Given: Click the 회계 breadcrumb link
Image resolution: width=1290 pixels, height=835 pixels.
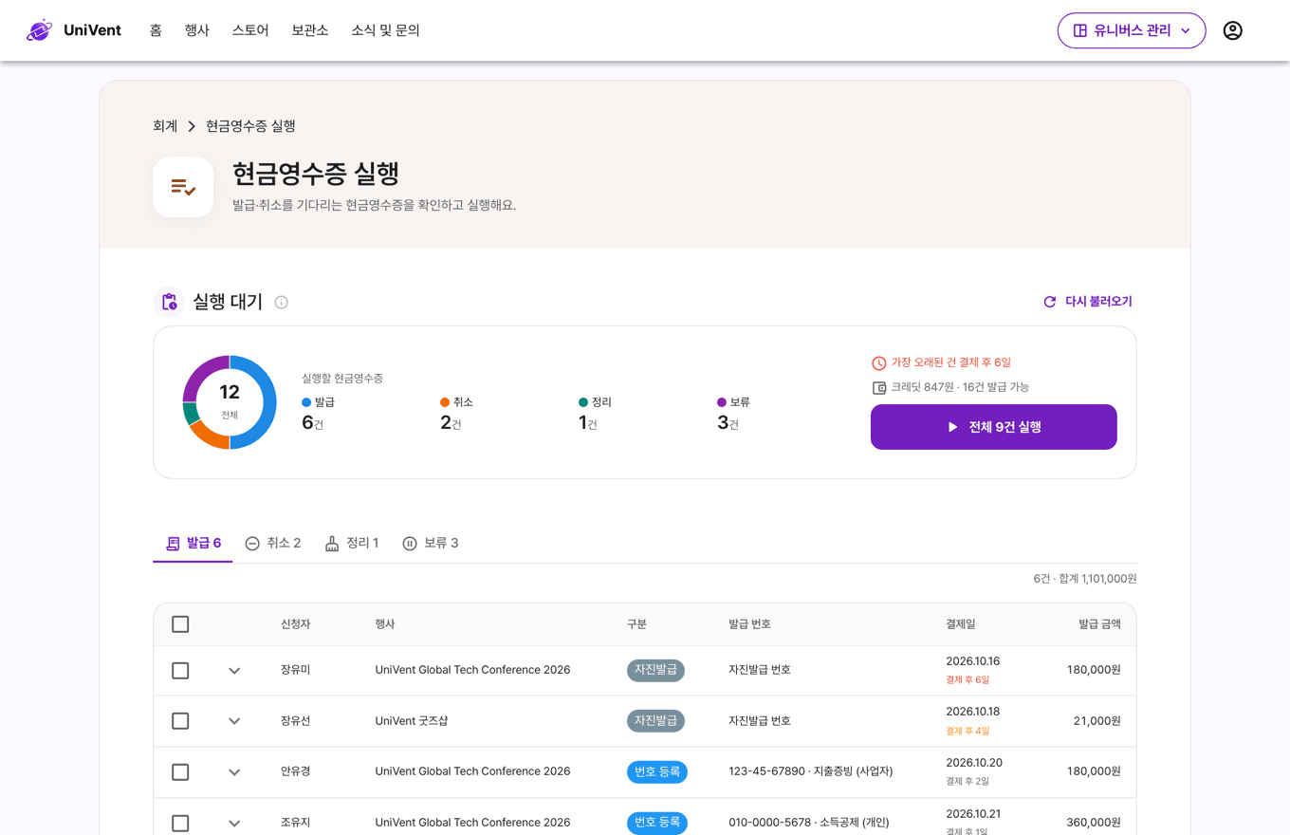Looking at the screenshot, I should tap(165, 126).
